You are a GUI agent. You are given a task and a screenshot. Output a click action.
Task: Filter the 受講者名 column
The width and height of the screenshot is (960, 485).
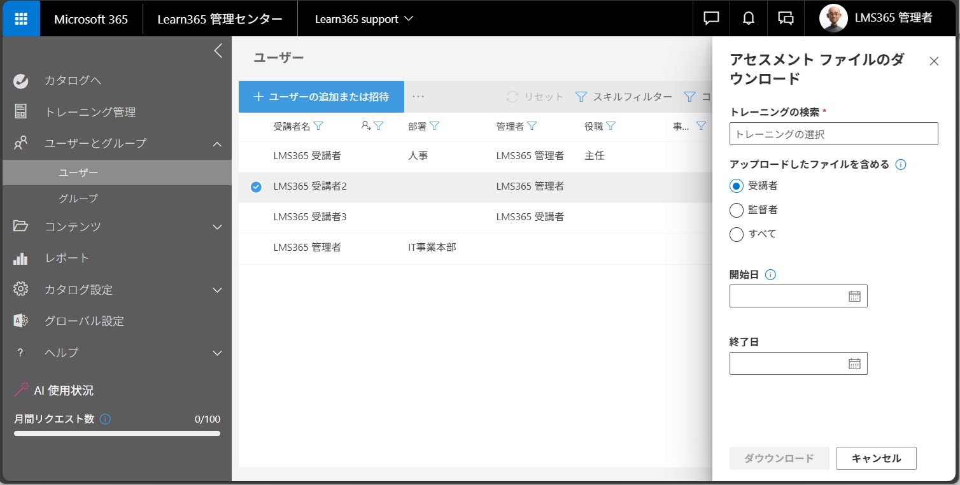[318, 126]
